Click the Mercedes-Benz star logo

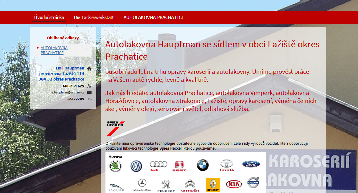click(142, 185)
